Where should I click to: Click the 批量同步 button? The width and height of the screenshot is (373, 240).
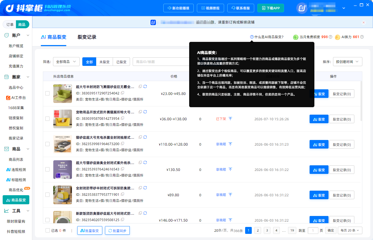[x=117, y=231]
